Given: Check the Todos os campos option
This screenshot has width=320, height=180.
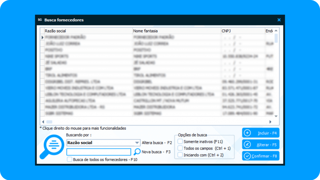Looking at the screenshot, I should [x=180, y=148].
